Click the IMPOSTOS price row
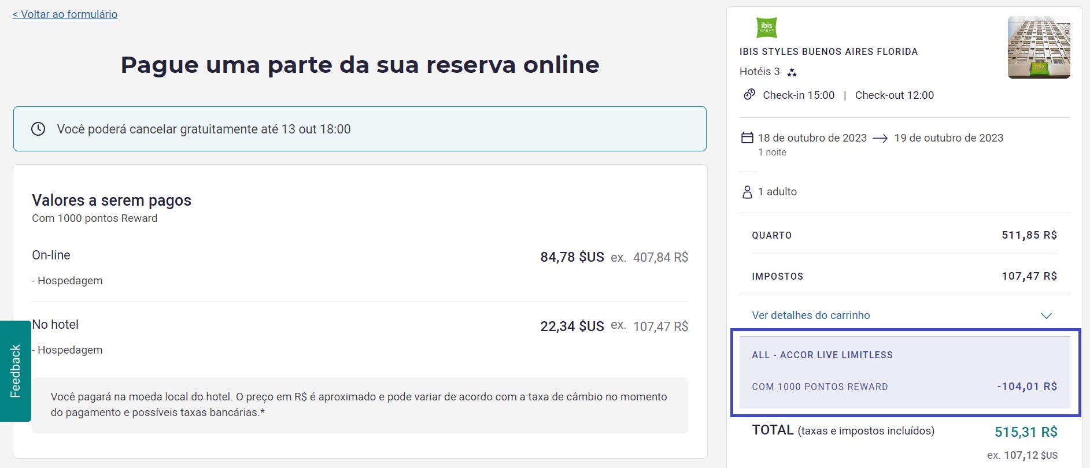This screenshot has height=468, width=1090. point(904,276)
